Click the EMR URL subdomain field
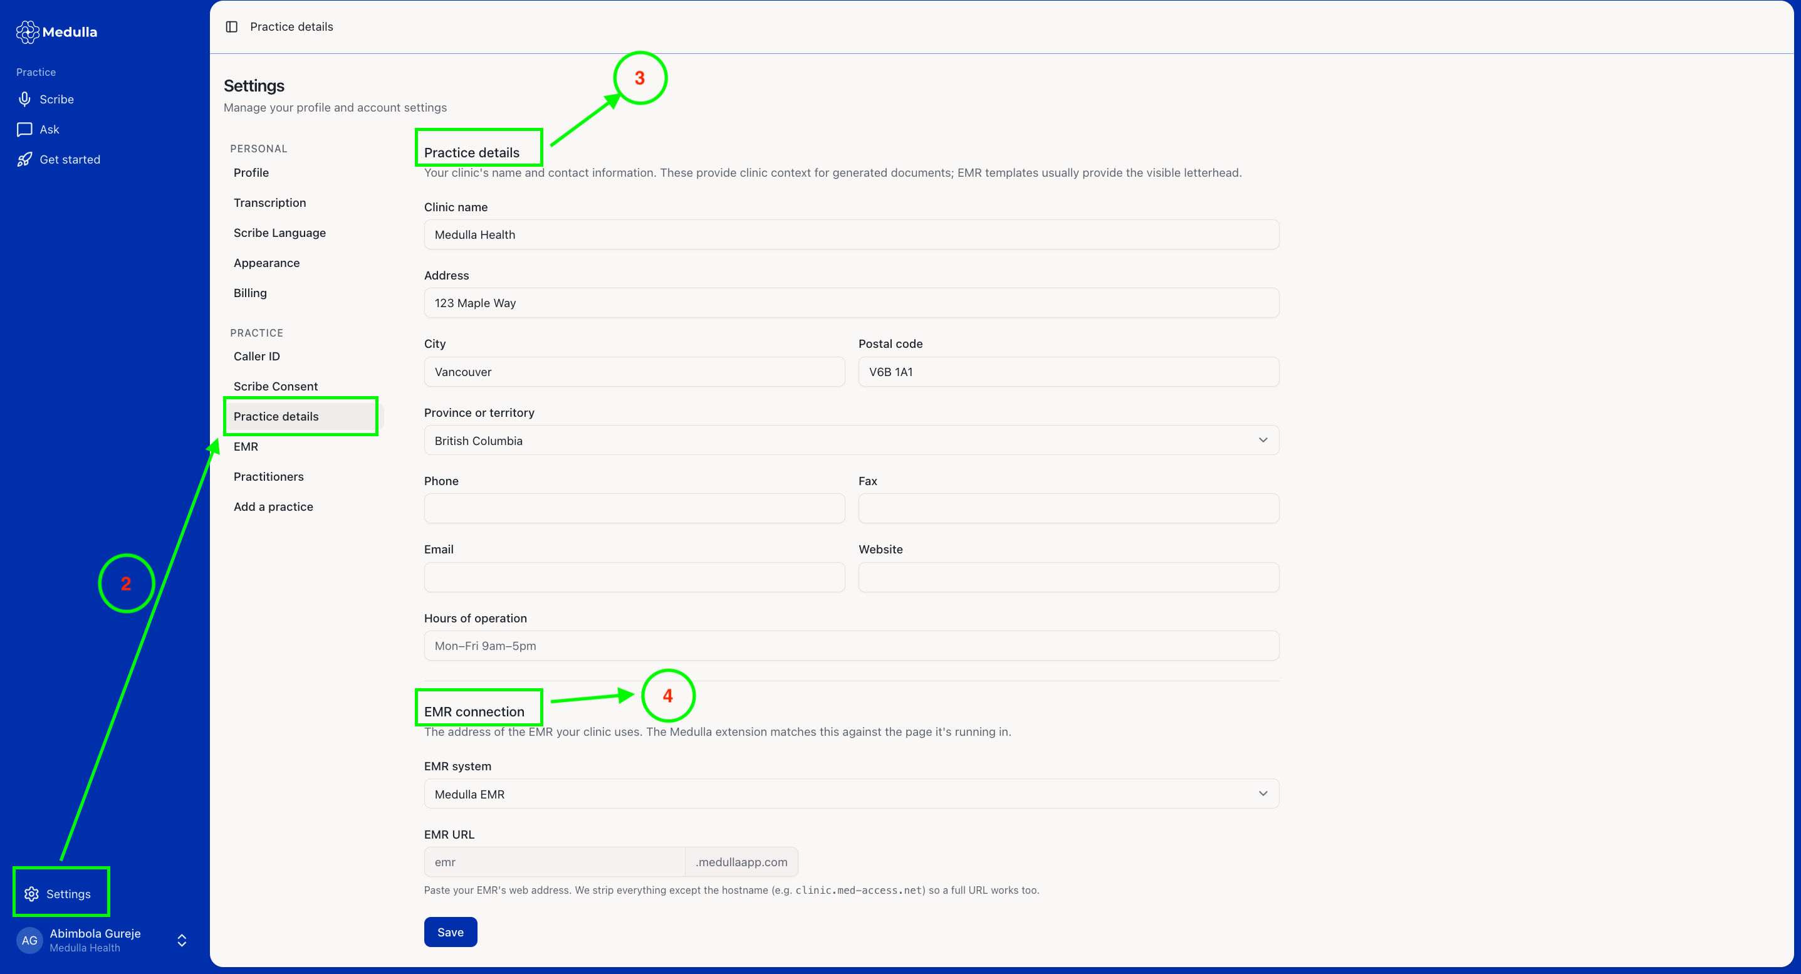 [x=555, y=862]
